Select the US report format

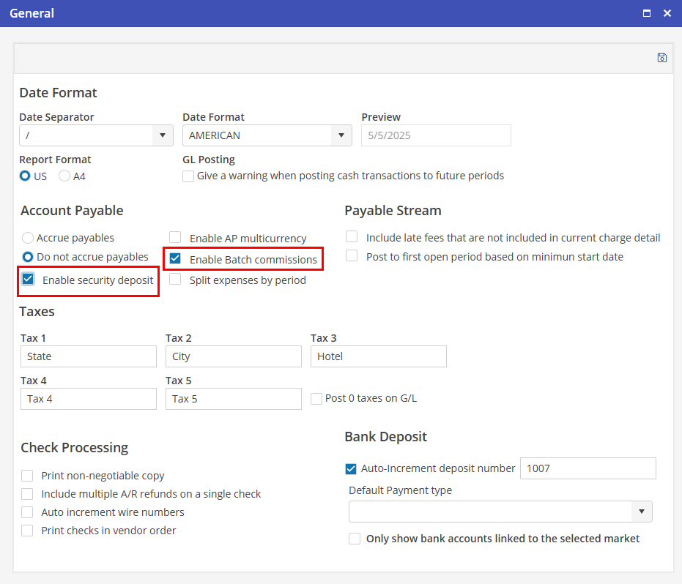(x=26, y=176)
